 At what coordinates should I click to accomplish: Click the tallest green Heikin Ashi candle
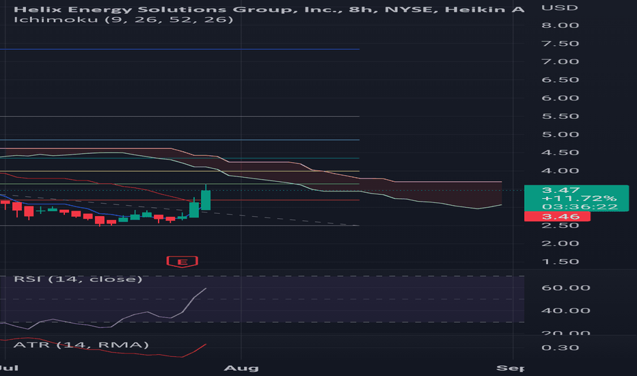pos(206,200)
